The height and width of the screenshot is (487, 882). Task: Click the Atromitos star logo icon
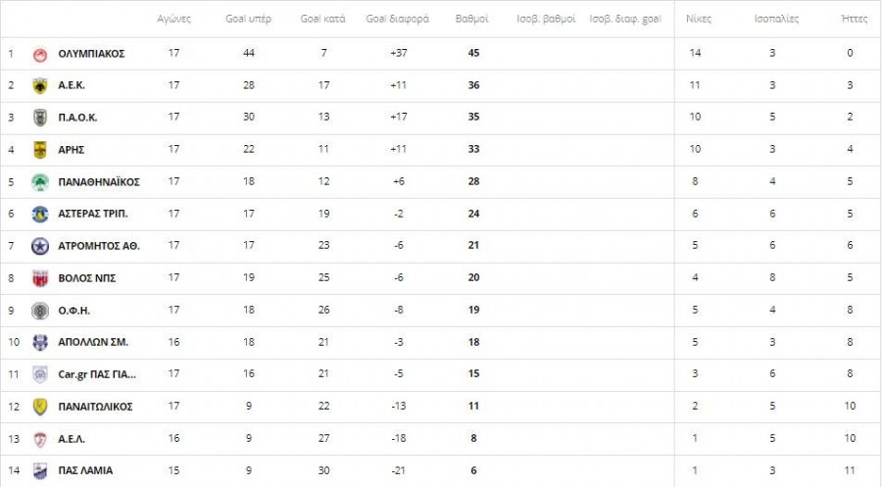tap(40, 246)
